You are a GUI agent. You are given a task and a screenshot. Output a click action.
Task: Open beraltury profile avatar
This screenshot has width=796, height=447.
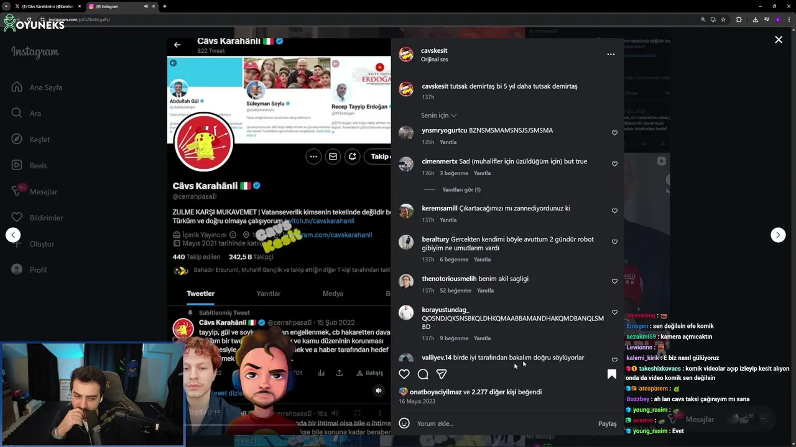406,242
